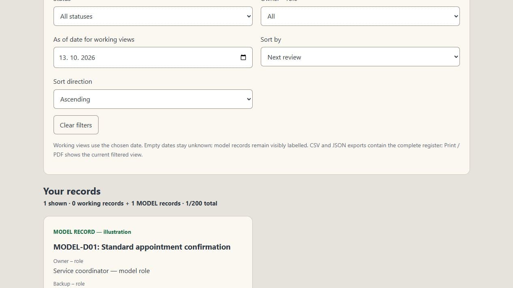Click the Working views help note text
513x288 pixels.
tap(257, 150)
